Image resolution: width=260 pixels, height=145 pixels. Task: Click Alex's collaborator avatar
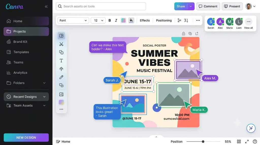pyautogui.click(x=220, y=22)
